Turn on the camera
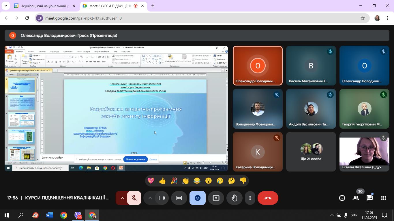 162,198
